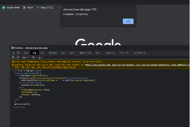Viewport: 190px width, 127px height.
Task: Select the 콘솔 (Console) tab
Action: tap(34, 53)
